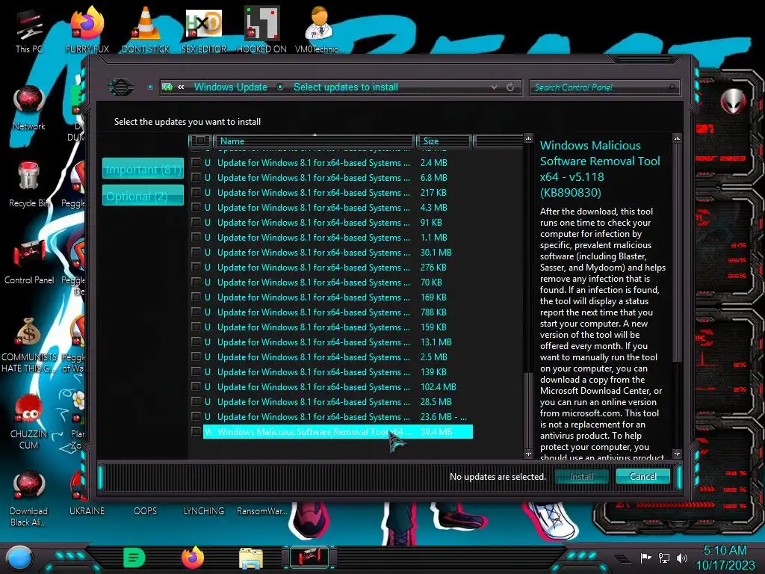Open the Action Center flag tray icon
The width and height of the screenshot is (765, 574).
(x=645, y=558)
